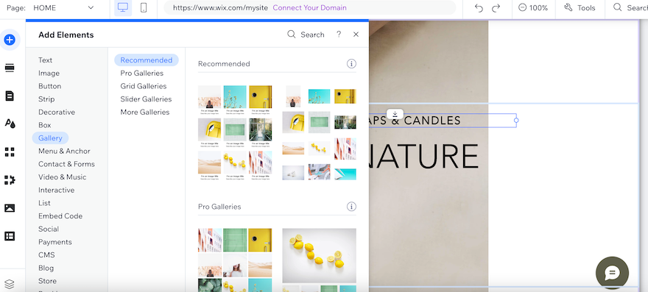
Task: Open the Page HOME dropdown
Action: pos(51,8)
